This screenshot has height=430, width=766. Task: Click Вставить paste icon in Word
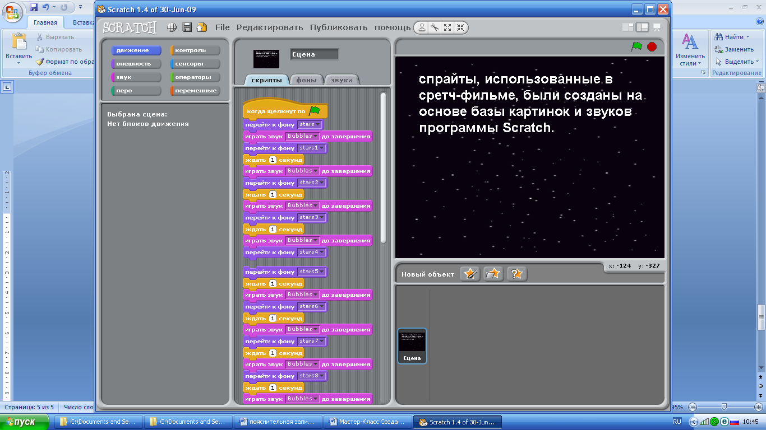[x=19, y=42]
